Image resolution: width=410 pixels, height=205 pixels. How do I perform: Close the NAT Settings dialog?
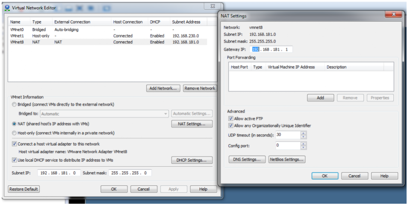(x=393, y=15)
